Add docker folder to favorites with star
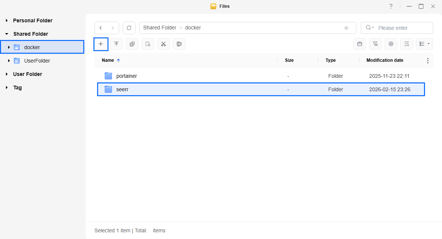 pos(346,28)
